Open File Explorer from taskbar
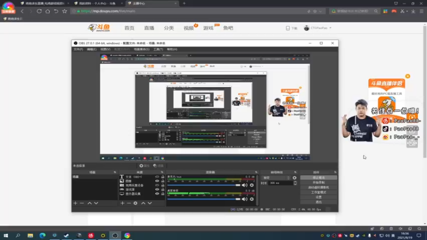427x240 pixels. click(x=30, y=236)
